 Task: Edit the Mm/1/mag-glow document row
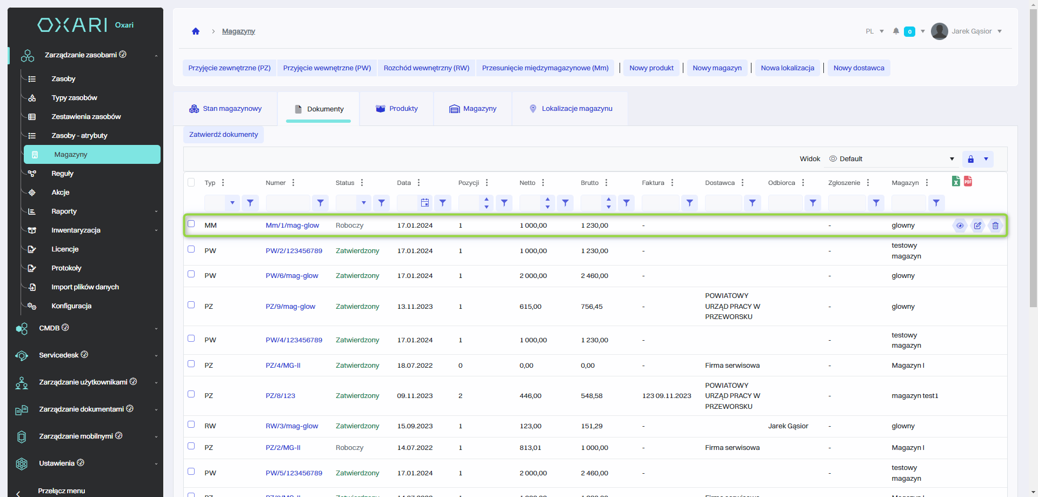pos(977,226)
